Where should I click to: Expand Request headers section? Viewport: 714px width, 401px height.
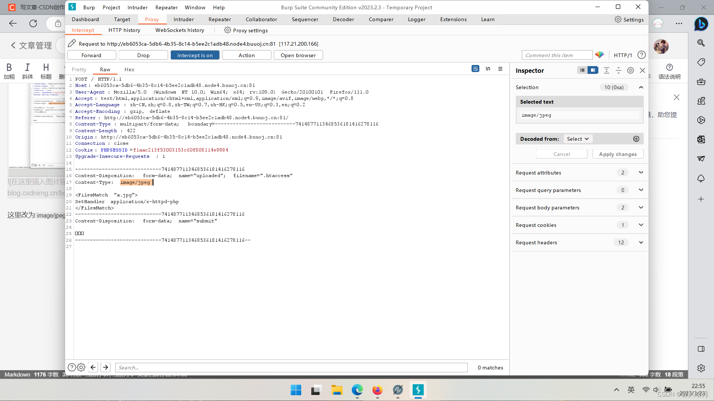point(641,242)
